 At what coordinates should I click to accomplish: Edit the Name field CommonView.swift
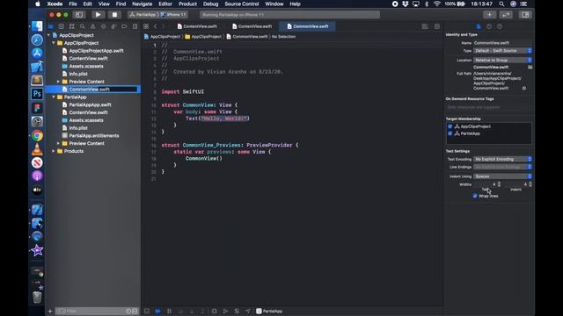(502, 43)
